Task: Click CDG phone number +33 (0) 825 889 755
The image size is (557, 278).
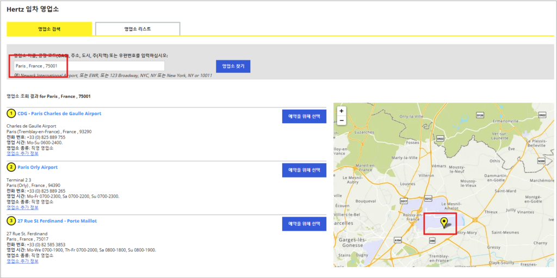Action: tap(46, 137)
